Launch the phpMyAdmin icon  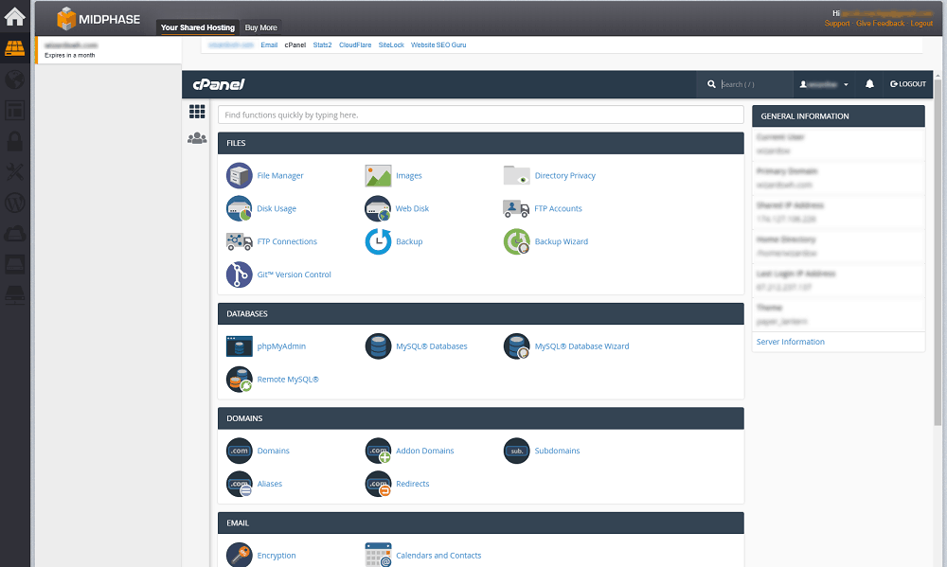(240, 346)
